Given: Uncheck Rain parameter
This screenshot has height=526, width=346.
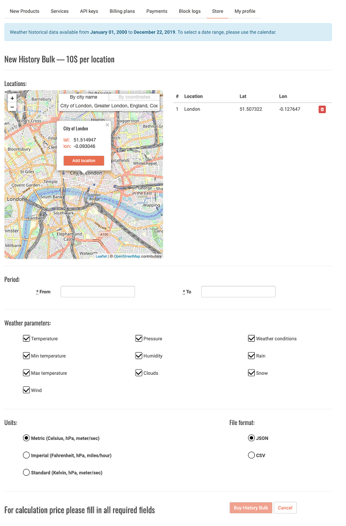Looking at the screenshot, I should (251, 356).
